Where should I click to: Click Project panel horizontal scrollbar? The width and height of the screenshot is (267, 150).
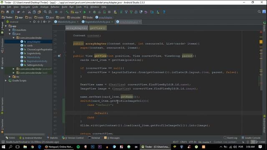tap(25, 134)
